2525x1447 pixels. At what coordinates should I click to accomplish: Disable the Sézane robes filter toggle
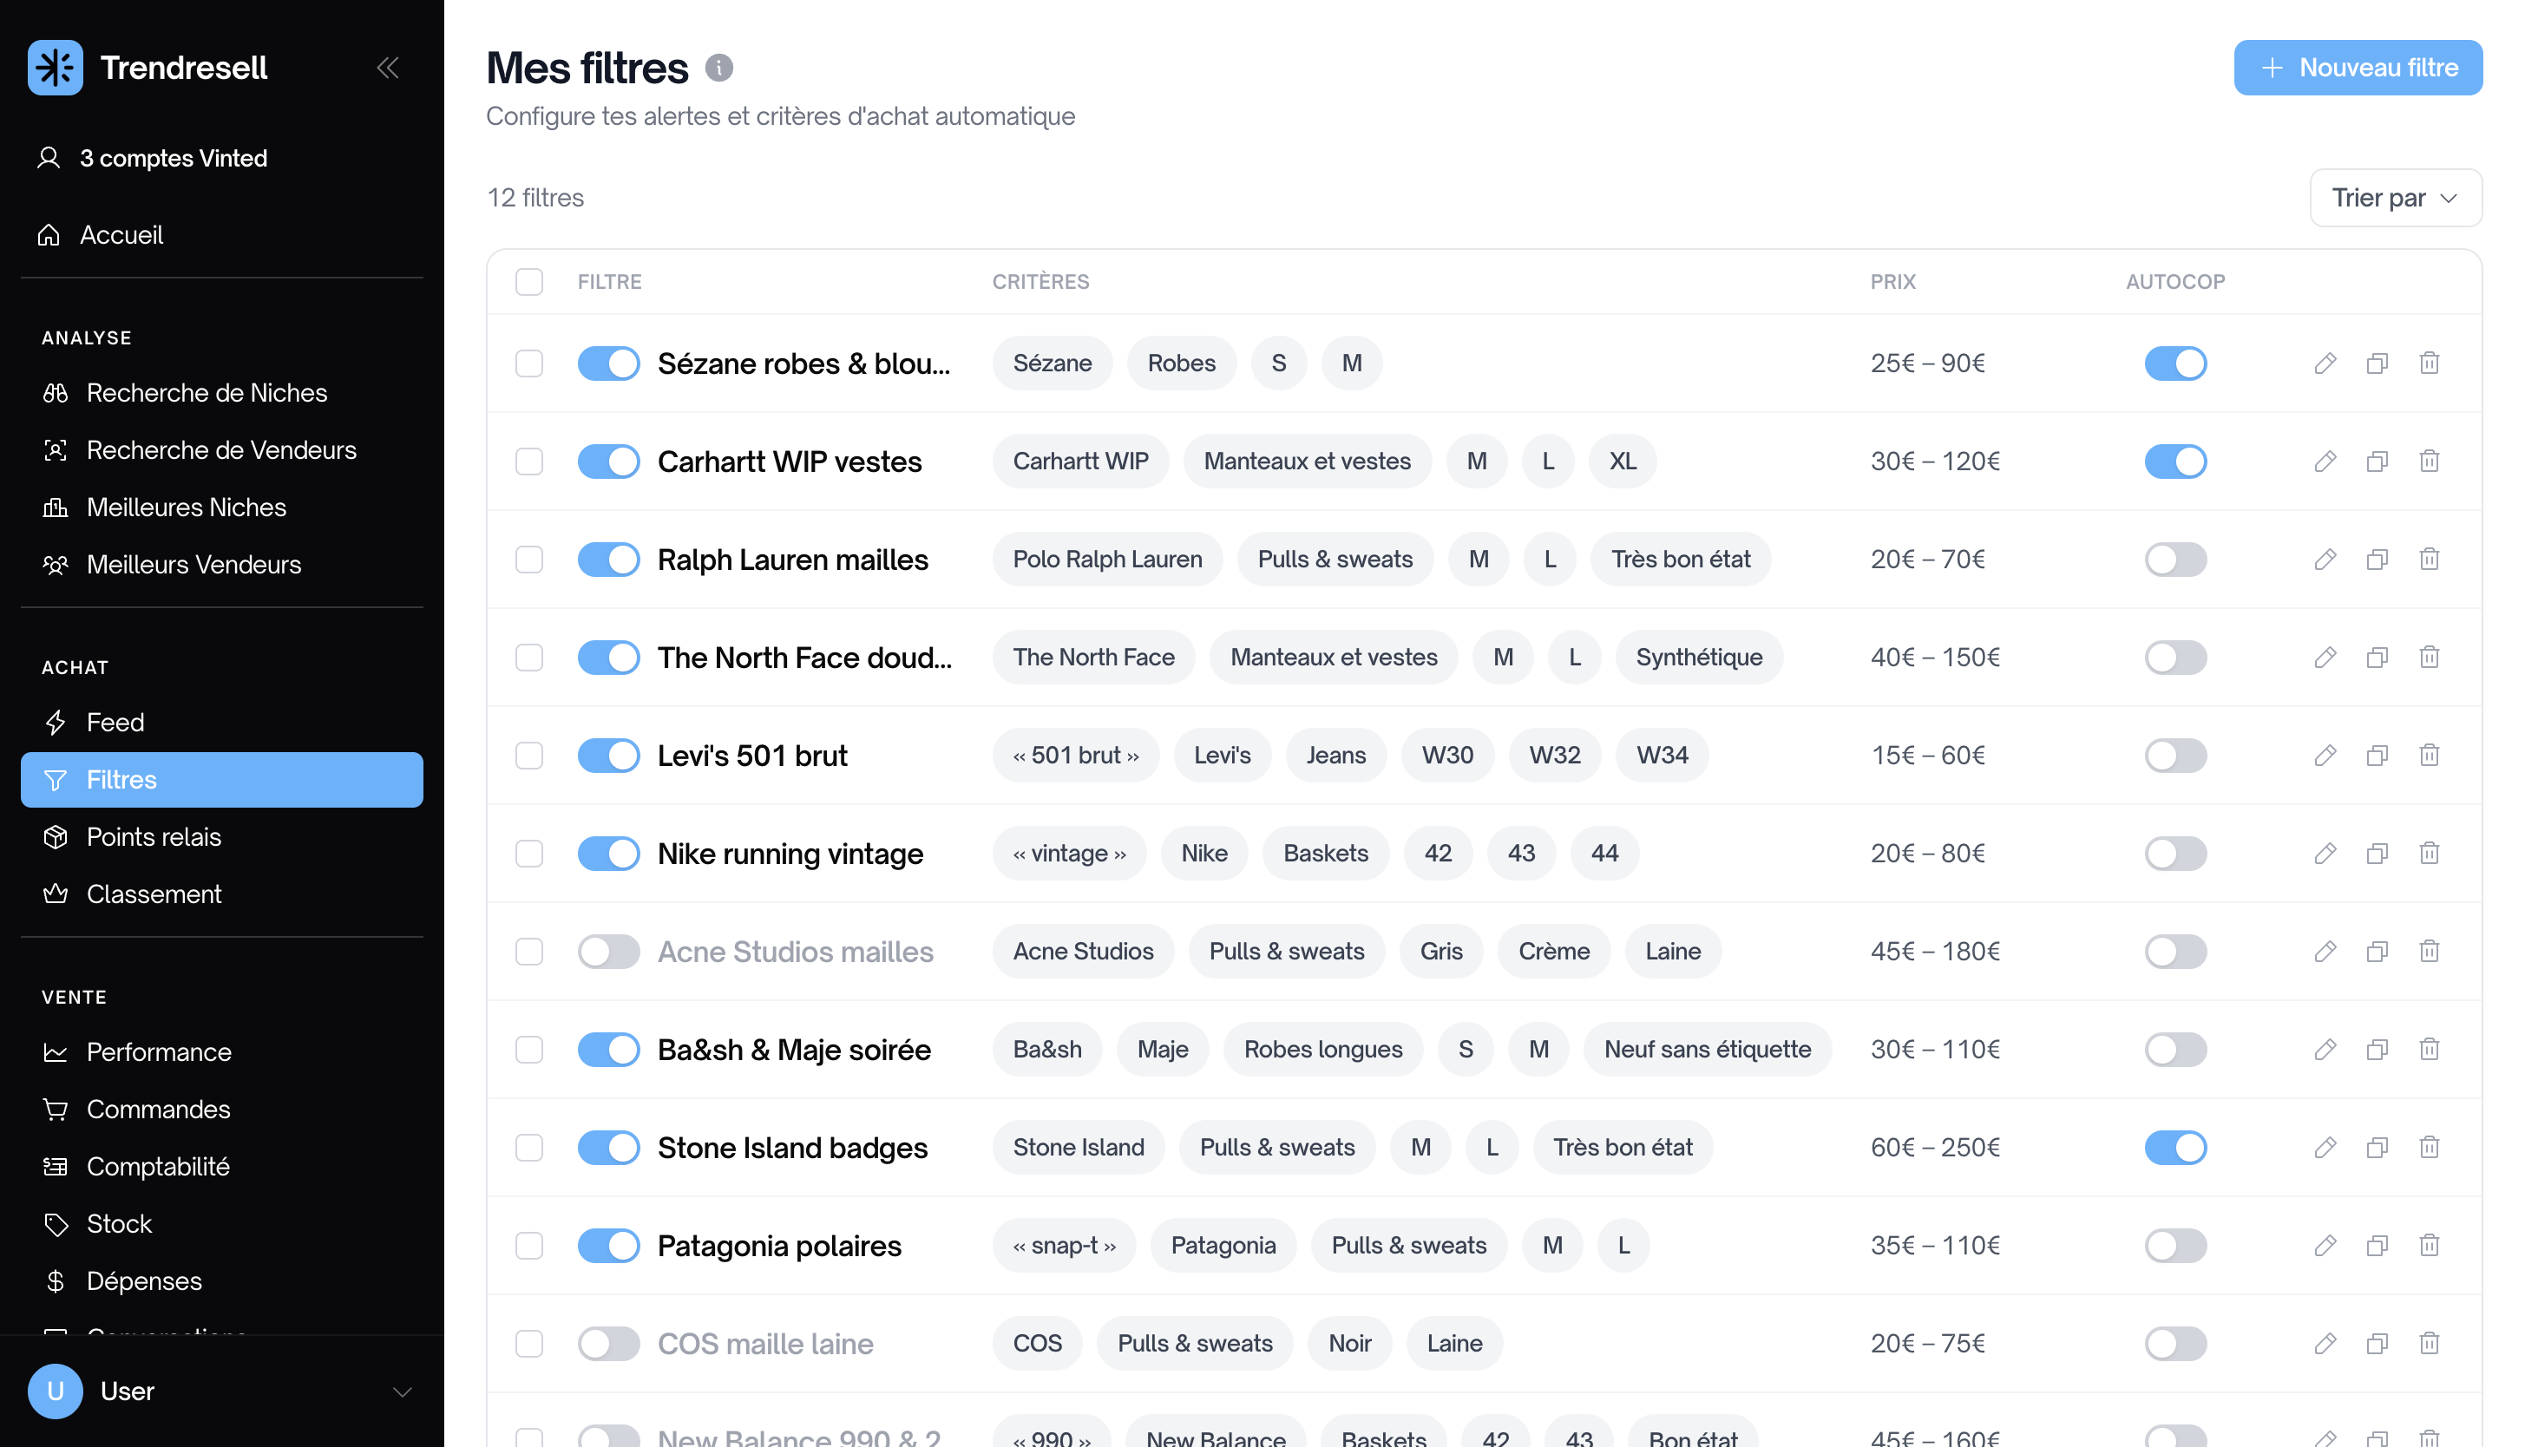[608, 363]
